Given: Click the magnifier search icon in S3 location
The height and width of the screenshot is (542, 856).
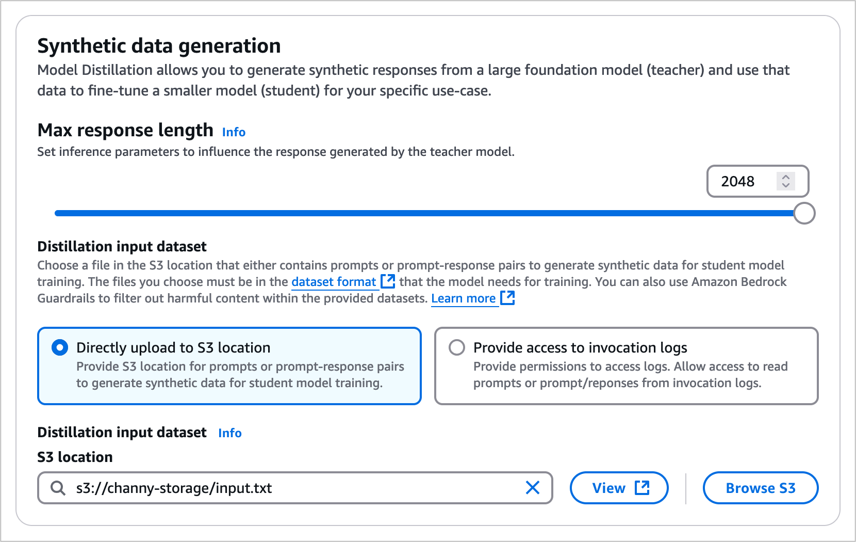Looking at the screenshot, I should (x=58, y=488).
